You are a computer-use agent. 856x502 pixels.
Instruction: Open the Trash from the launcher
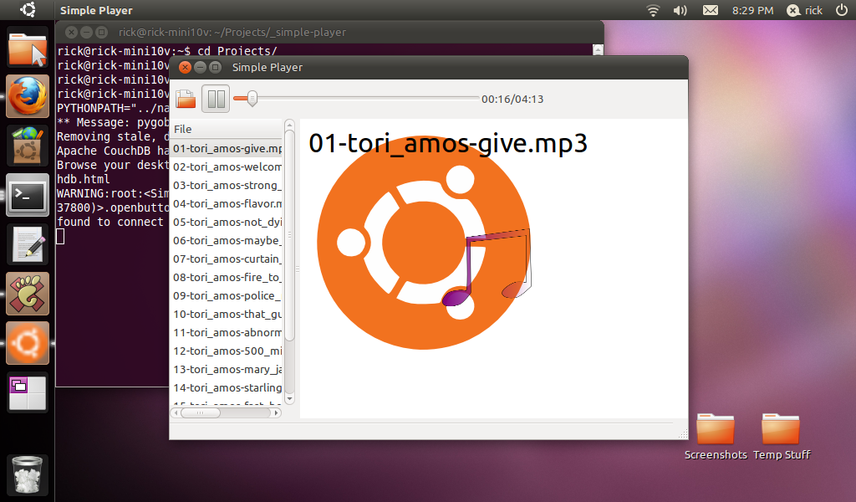[x=27, y=477]
